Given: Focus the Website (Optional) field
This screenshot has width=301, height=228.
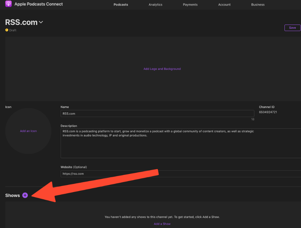Looking at the screenshot, I should [181, 174].
